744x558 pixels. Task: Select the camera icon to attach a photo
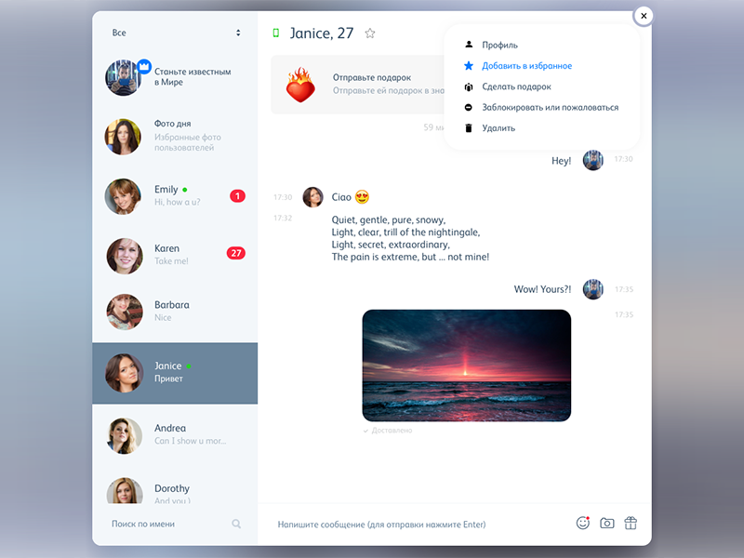606,523
